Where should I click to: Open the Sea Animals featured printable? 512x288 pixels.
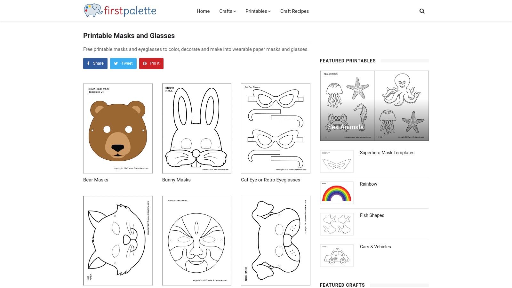374,105
